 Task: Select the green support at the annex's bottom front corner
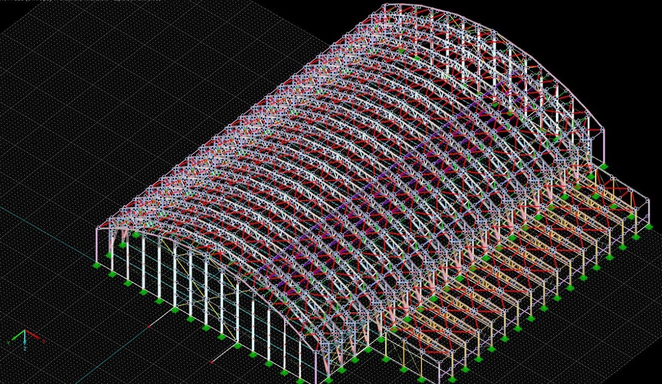pos(451,379)
